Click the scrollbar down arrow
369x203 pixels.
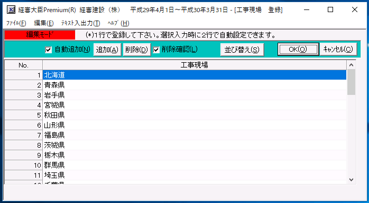pos(352,179)
